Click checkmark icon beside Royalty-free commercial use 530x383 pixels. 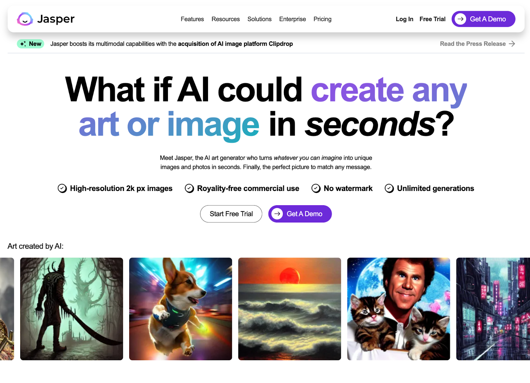click(189, 188)
